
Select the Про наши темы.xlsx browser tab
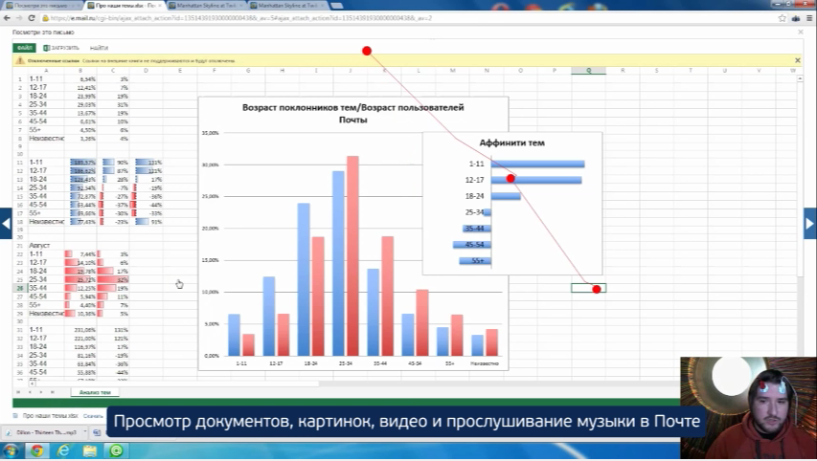click(125, 5)
